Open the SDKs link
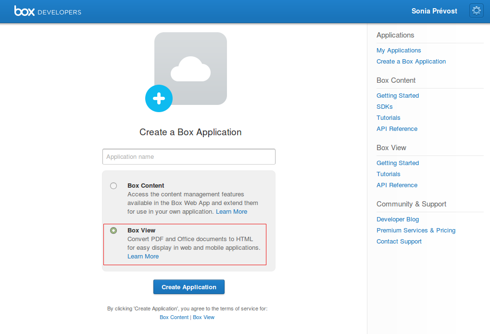 pos(384,107)
